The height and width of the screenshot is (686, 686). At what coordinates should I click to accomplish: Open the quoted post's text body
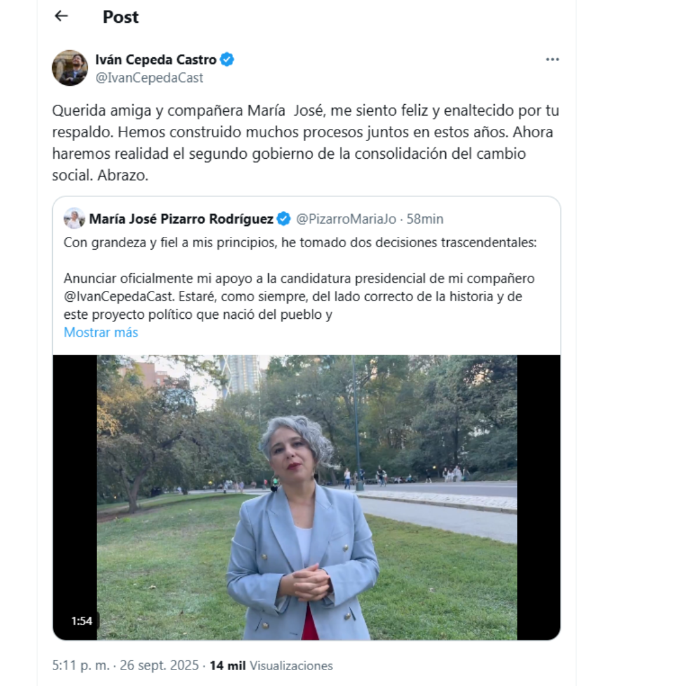(x=300, y=243)
